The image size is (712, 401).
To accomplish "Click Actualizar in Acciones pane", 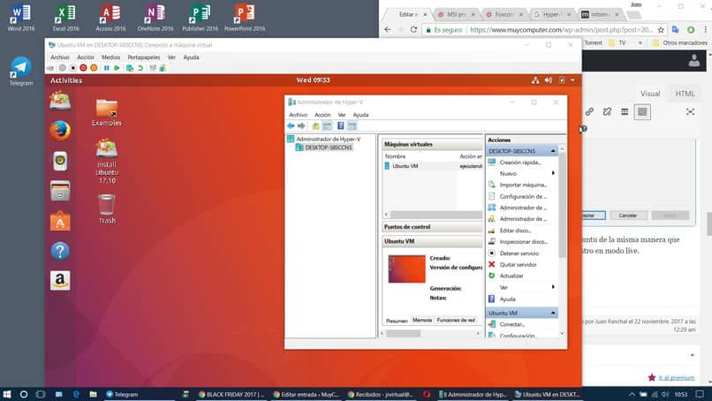I will (x=511, y=276).
